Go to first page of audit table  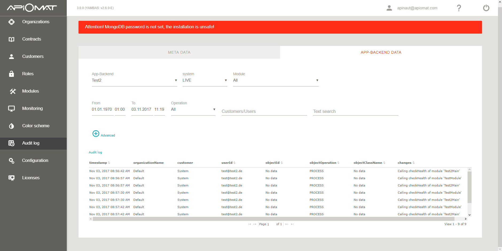(x=249, y=224)
